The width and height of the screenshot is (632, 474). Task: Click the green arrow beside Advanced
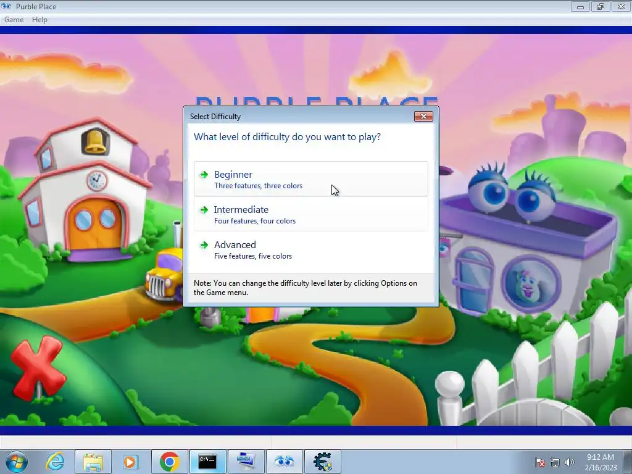coord(204,244)
